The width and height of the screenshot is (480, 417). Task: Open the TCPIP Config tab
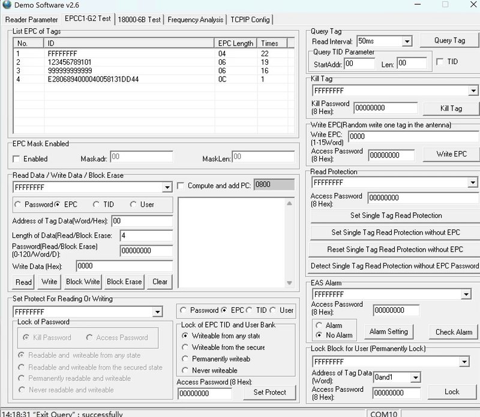[250, 20]
